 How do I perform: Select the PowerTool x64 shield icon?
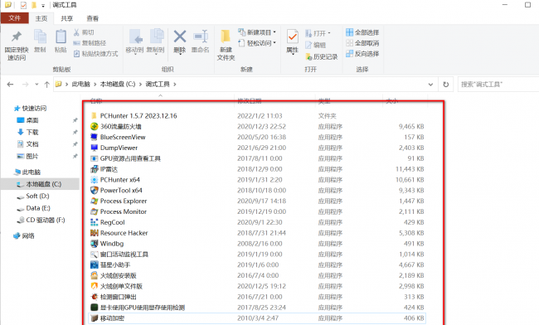click(x=95, y=191)
